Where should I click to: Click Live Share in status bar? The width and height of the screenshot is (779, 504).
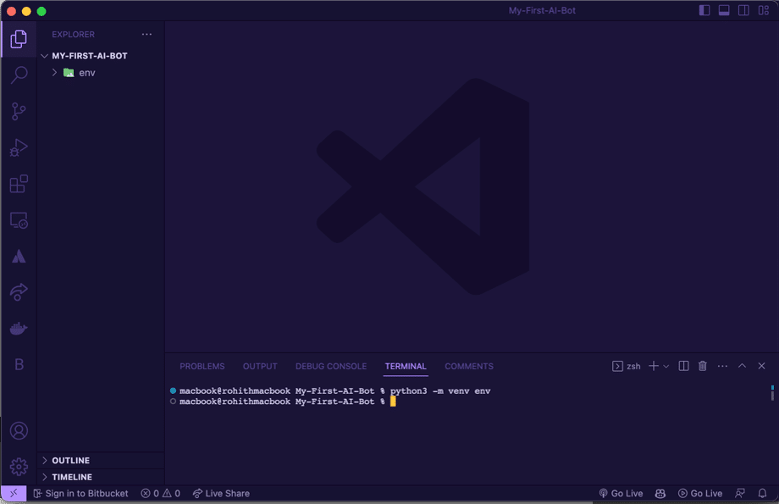[221, 494]
